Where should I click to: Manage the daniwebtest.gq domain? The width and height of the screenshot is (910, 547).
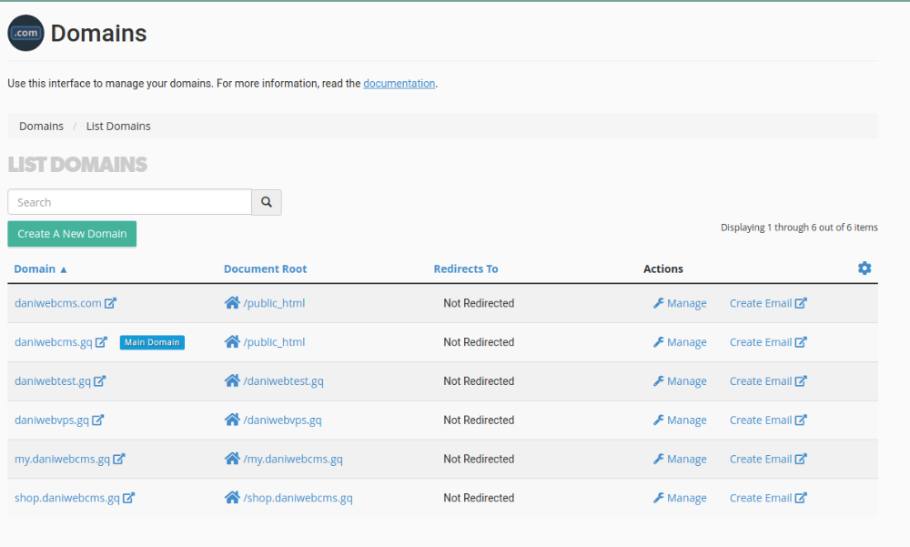click(x=680, y=381)
